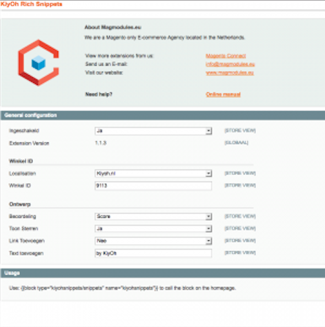
Task: Collapse the General configuration section header
Action: point(163,115)
